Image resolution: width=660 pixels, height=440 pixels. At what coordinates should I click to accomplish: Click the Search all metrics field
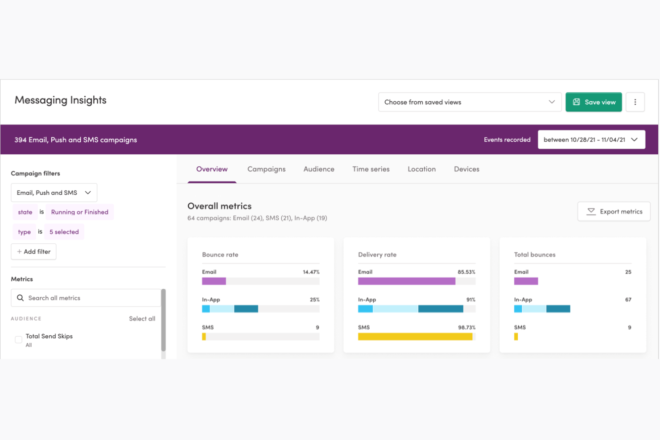tap(86, 298)
